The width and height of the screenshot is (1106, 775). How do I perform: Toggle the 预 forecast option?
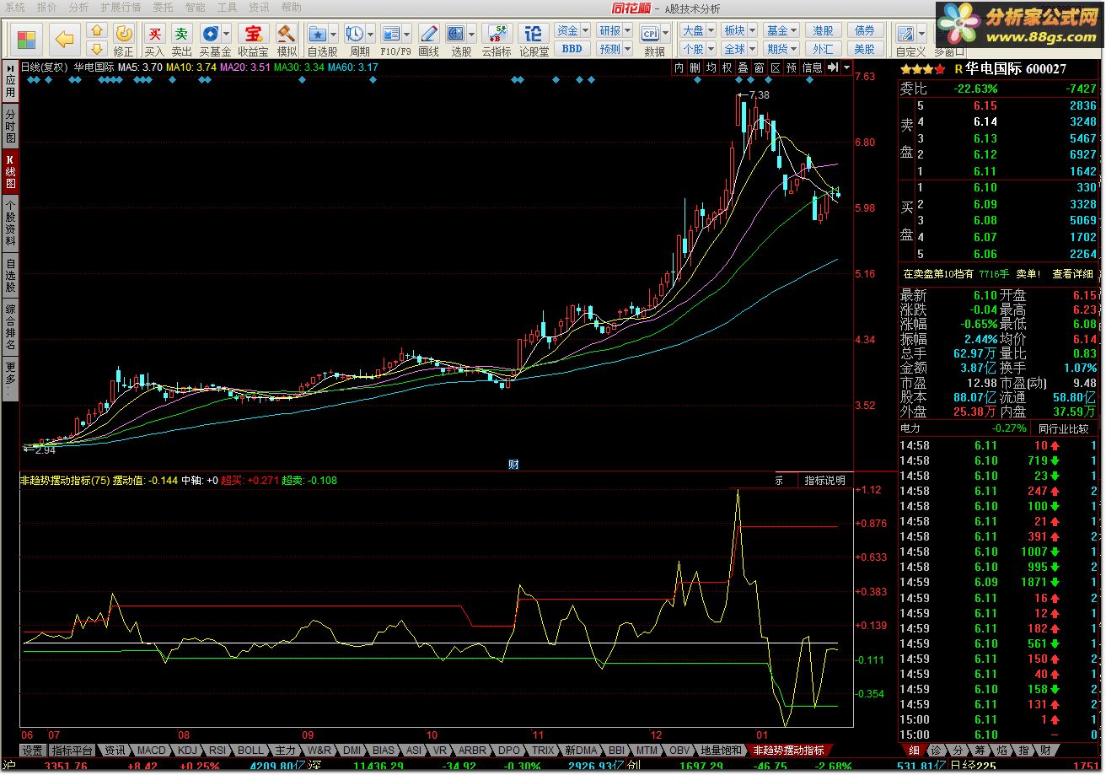click(792, 67)
